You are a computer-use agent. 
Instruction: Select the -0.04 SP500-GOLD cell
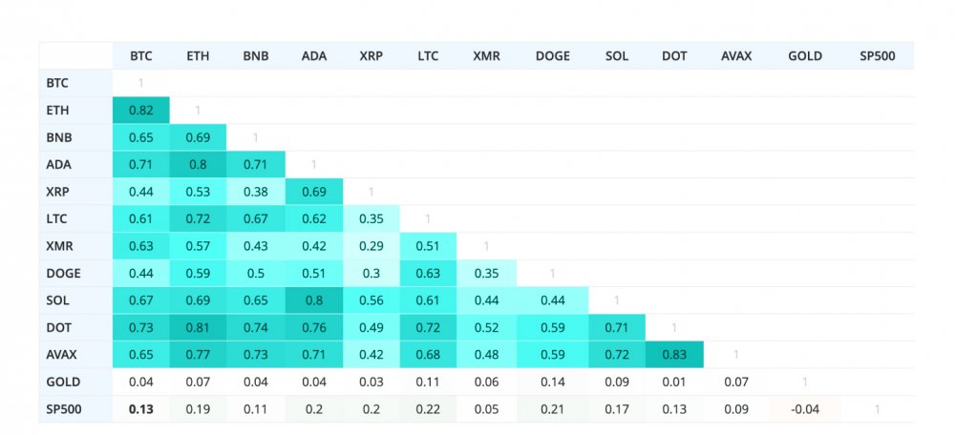(x=805, y=409)
